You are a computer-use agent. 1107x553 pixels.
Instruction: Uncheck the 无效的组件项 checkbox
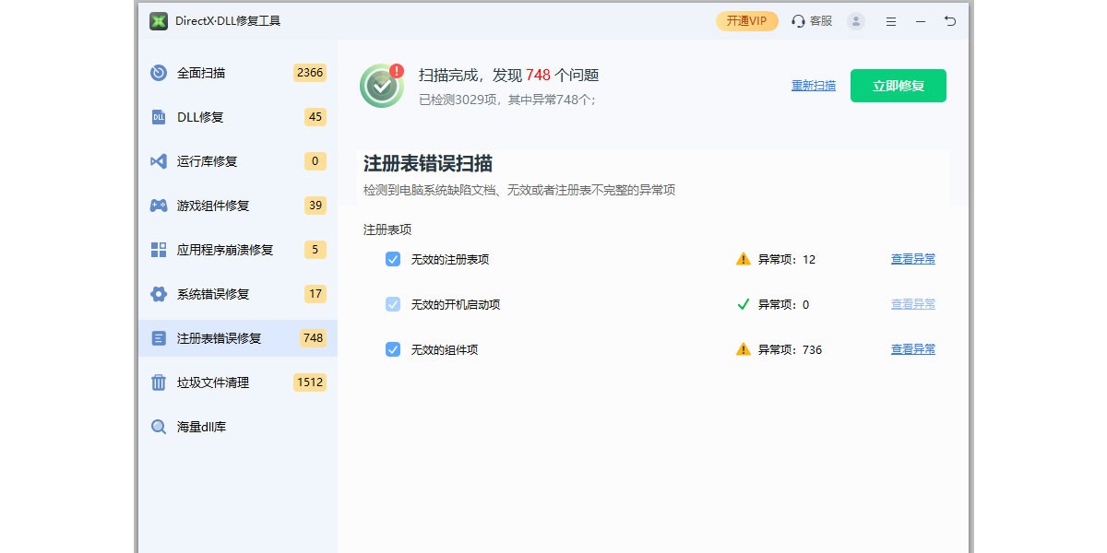(393, 349)
